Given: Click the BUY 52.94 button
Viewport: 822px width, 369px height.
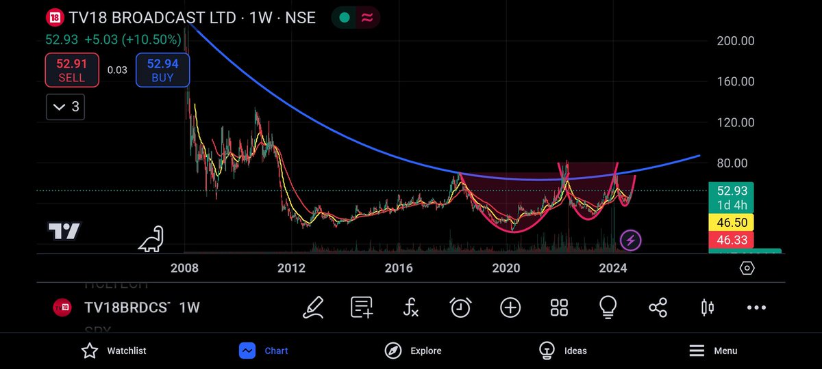Looking at the screenshot, I should coord(162,70).
